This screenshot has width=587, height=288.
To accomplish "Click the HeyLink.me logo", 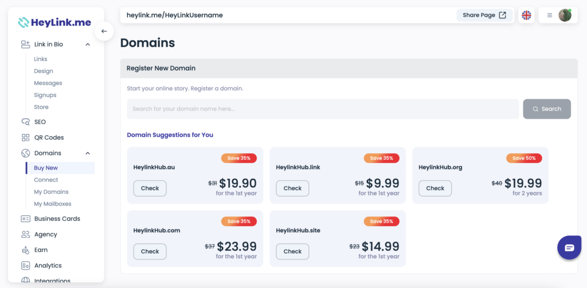I will (54, 22).
